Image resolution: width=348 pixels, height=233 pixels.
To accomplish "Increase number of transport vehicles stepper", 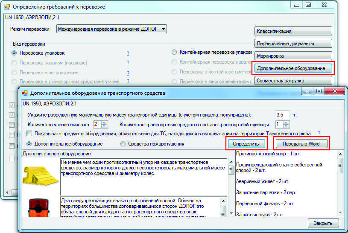I will pyautogui.click(x=286, y=122).
